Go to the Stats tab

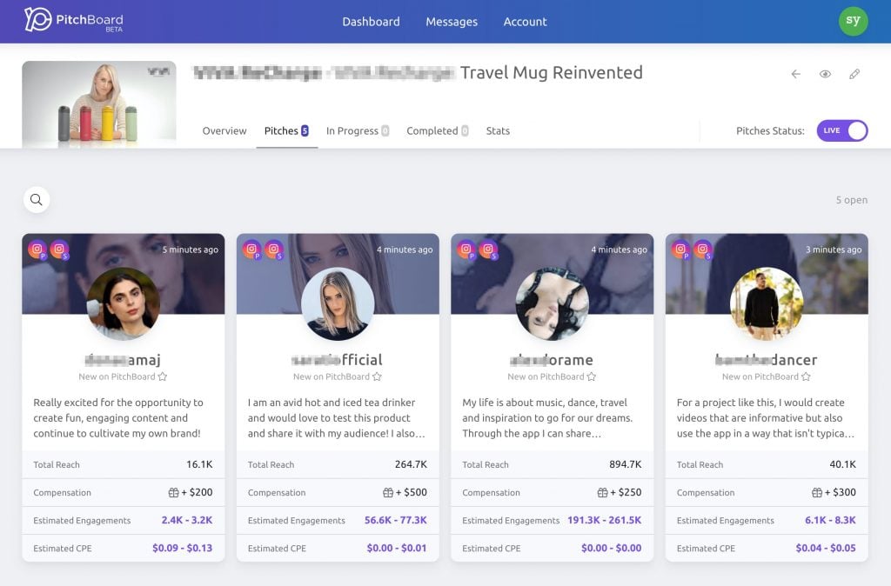coord(498,130)
